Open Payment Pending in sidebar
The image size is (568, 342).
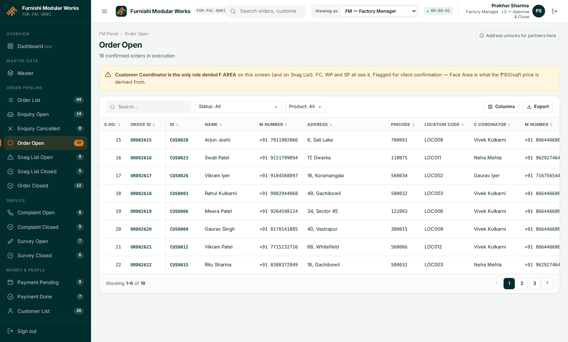46,282
